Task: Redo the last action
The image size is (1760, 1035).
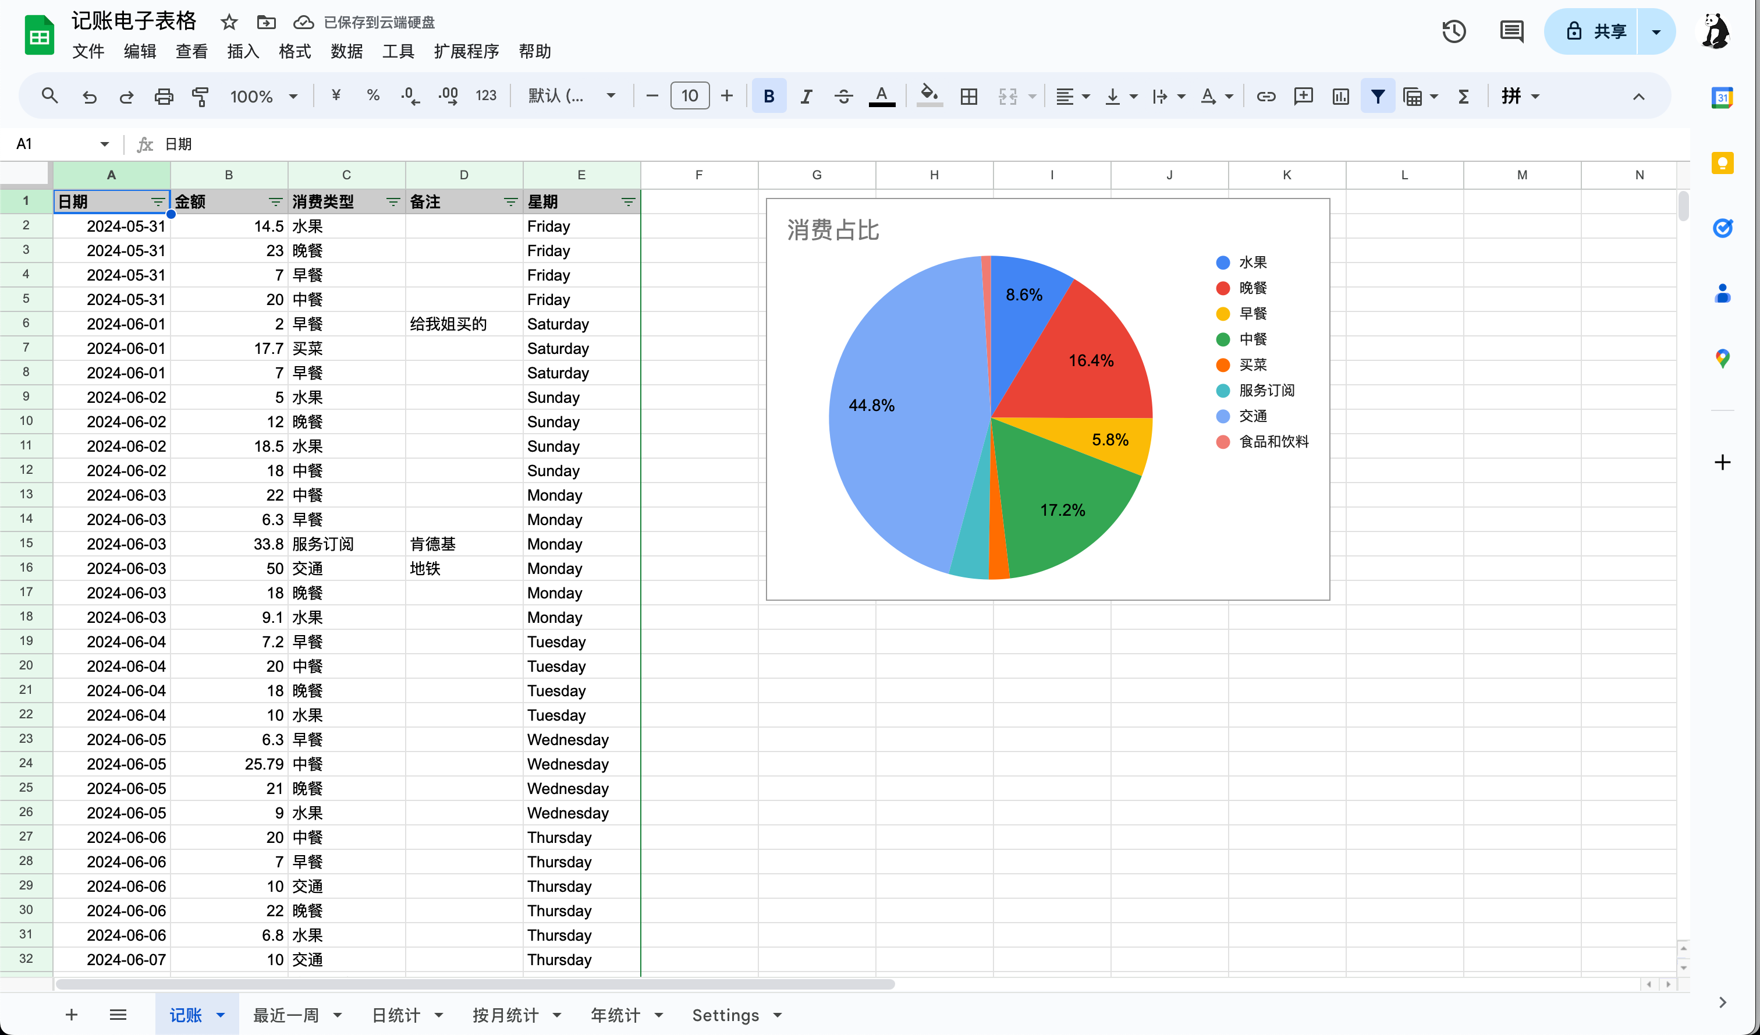Action: pyautogui.click(x=126, y=97)
